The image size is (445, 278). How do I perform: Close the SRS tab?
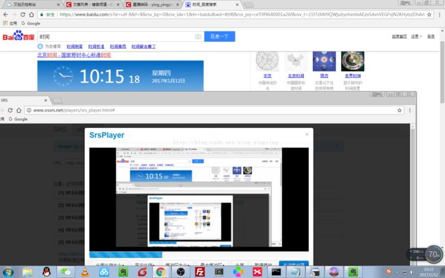coord(46,100)
